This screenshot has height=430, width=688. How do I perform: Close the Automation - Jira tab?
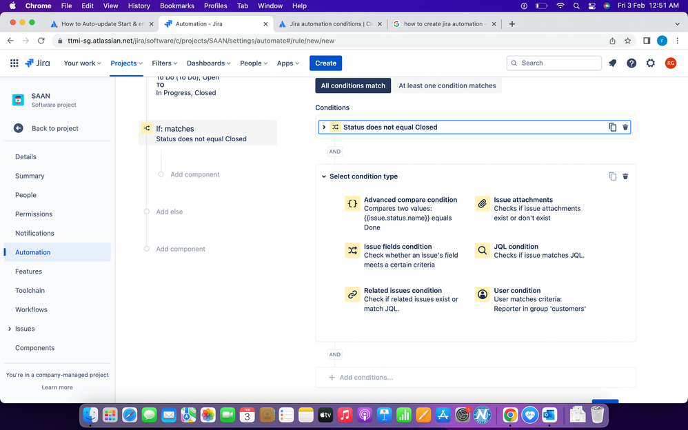pyautogui.click(x=265, y=24)
